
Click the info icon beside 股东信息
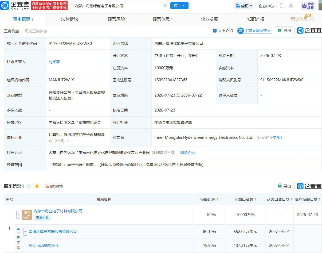click(29, 186)
